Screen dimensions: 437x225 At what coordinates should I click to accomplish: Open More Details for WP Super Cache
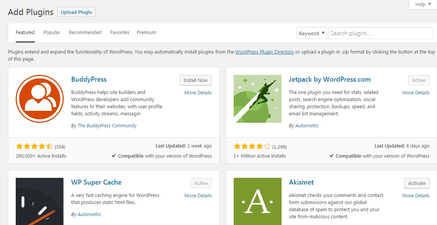tap(198, 196)
